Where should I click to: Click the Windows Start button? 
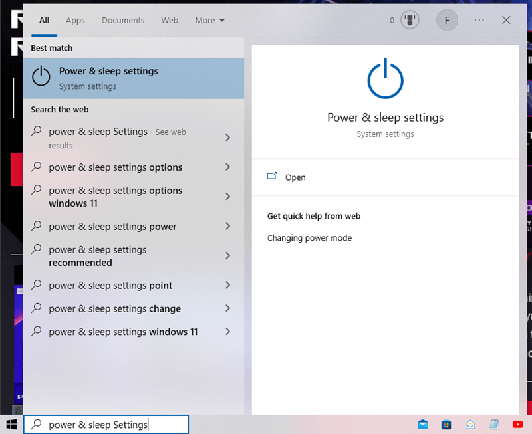click(x=11, y=424)
